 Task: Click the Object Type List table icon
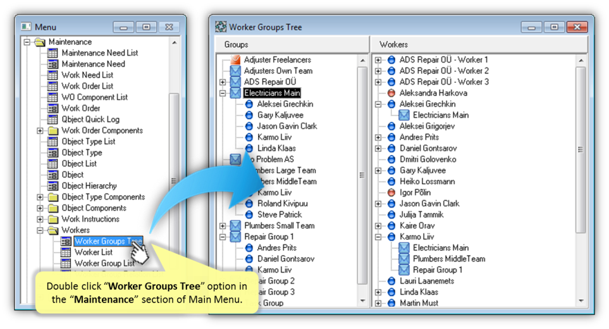[x=52, y=141]
